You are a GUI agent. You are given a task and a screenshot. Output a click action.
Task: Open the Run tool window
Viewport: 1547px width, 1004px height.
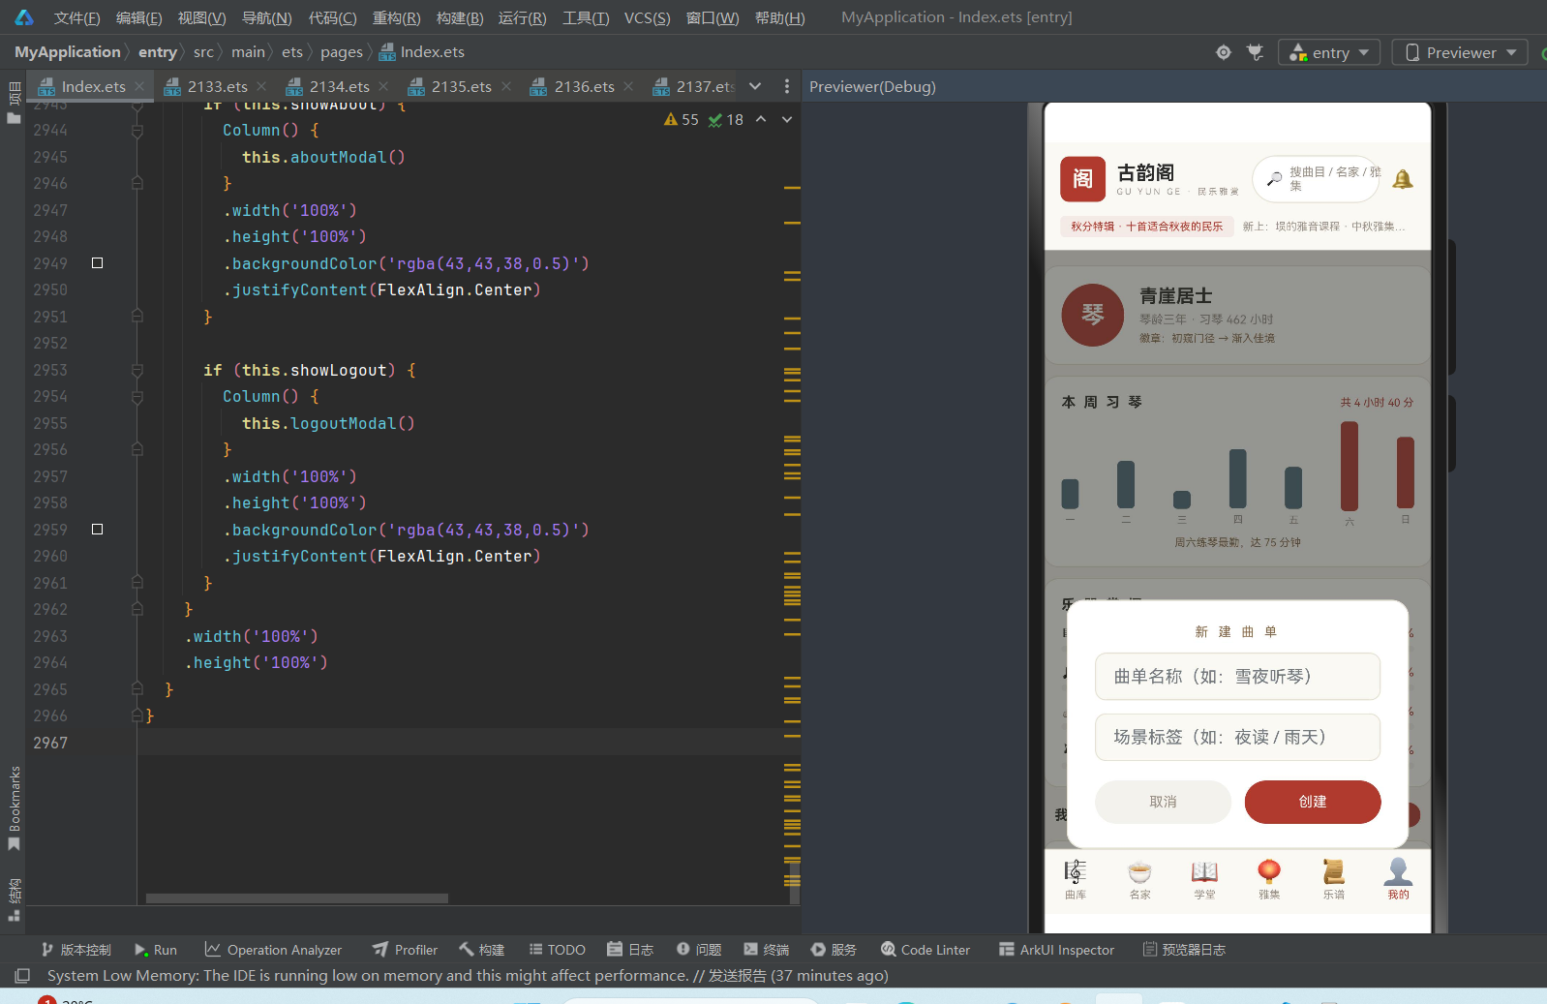(156, 950)
